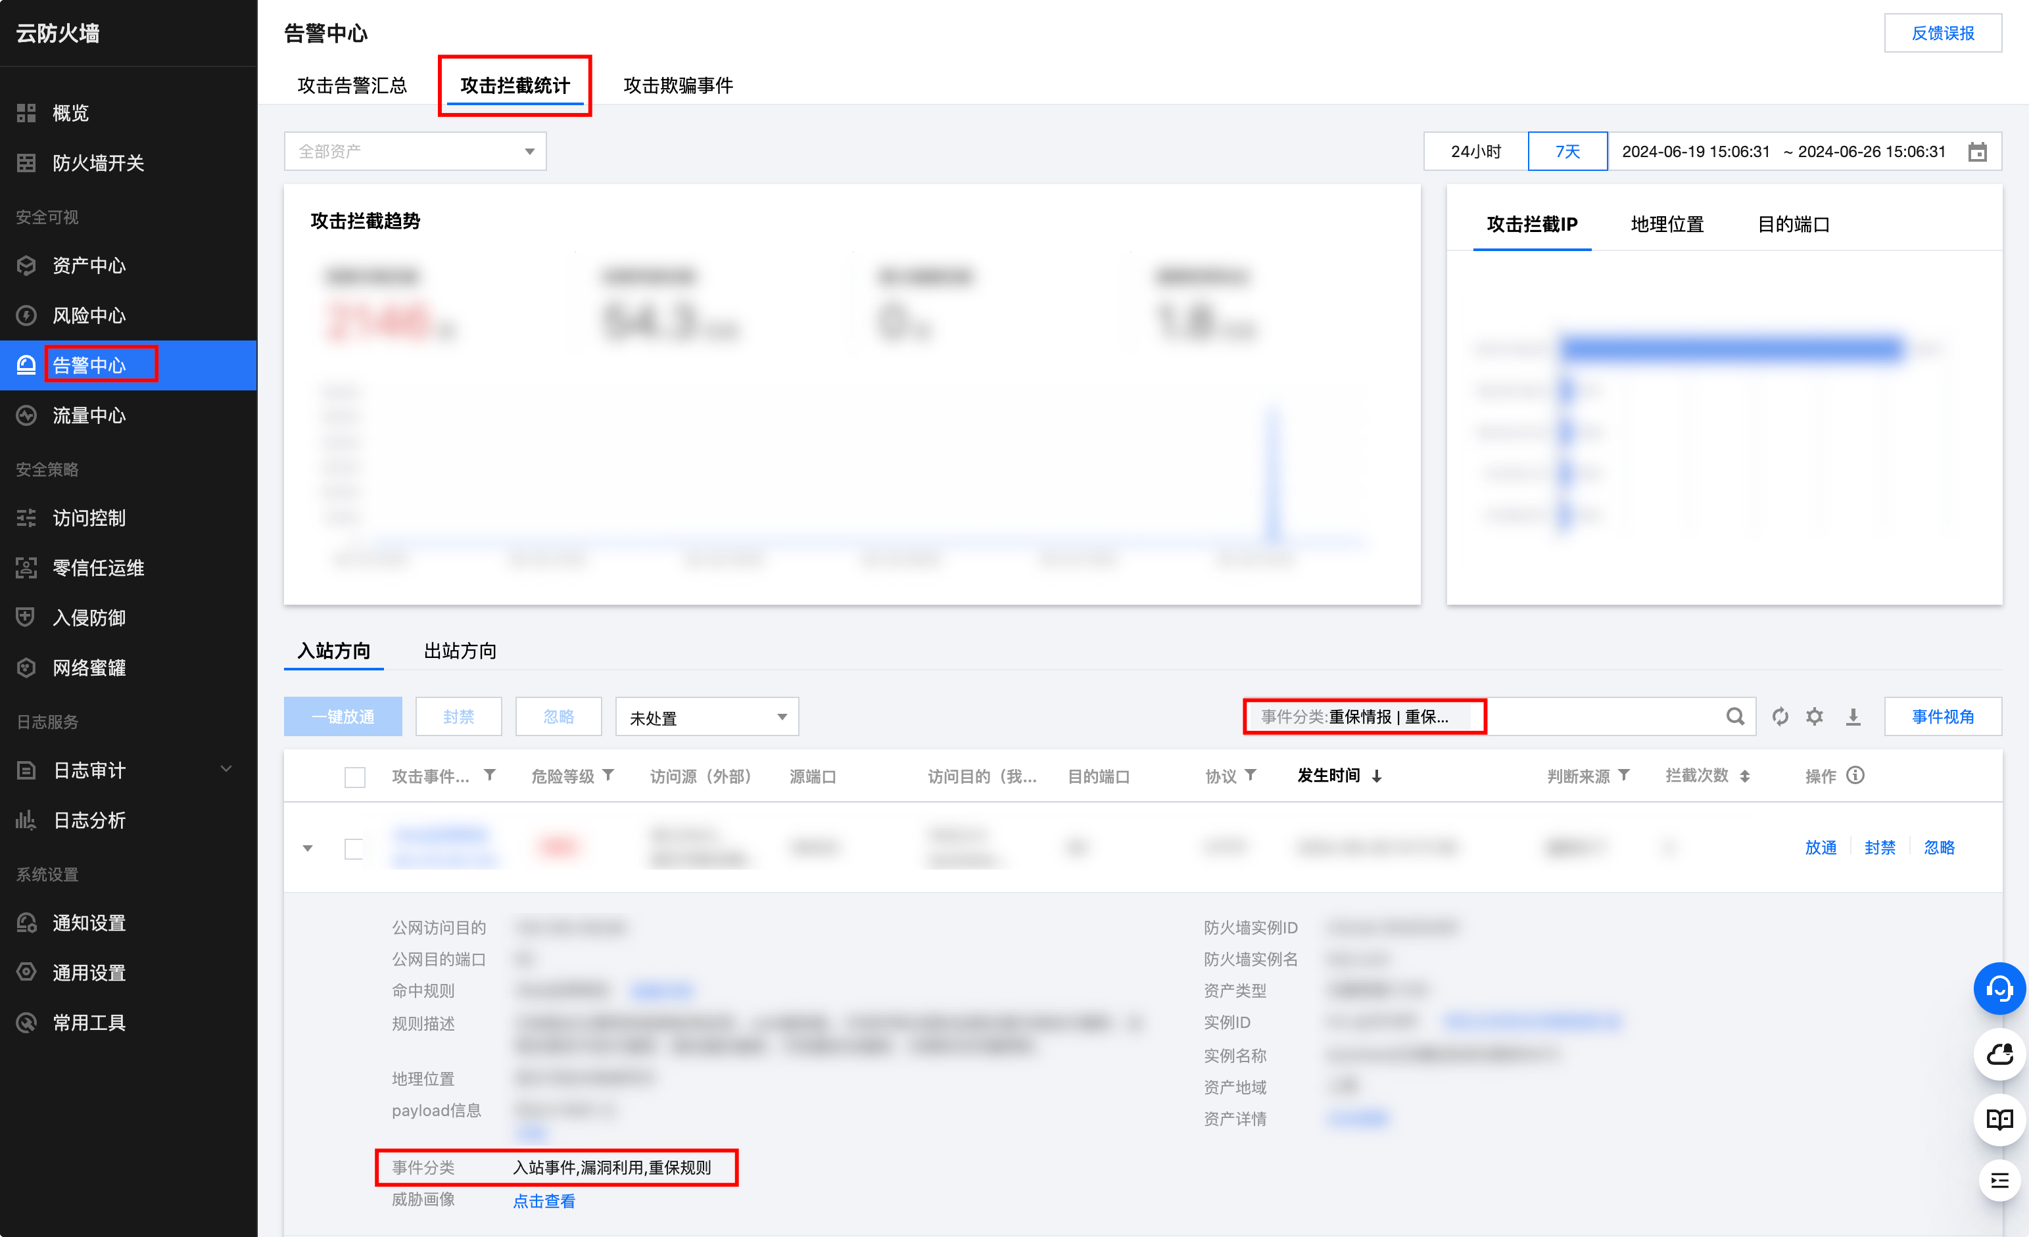This screenshot has height=1237, width=2029.
Task: Open the 全部资产 asset dropdown
Action: [x=415, y=151]
